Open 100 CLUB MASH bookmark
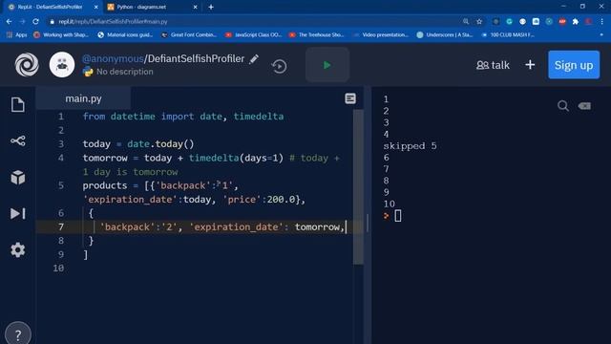Viewport: 611px width, 344px height. tap(508, 34)
